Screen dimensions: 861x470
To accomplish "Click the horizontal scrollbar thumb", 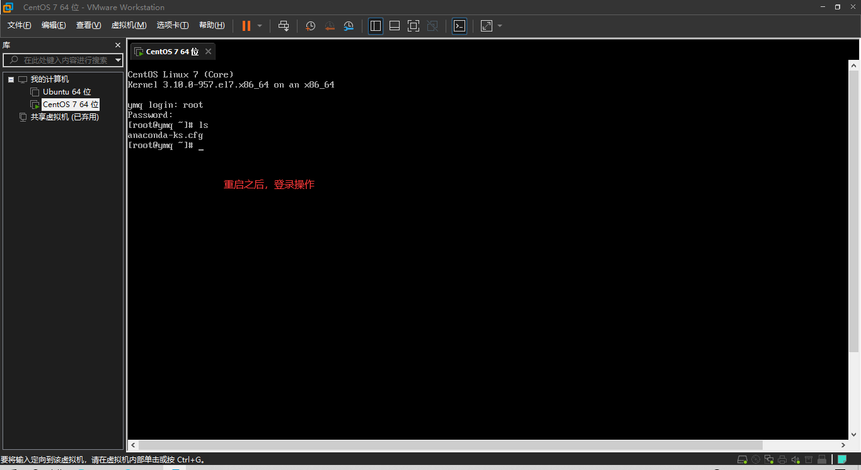I will (x=450, y=445).
